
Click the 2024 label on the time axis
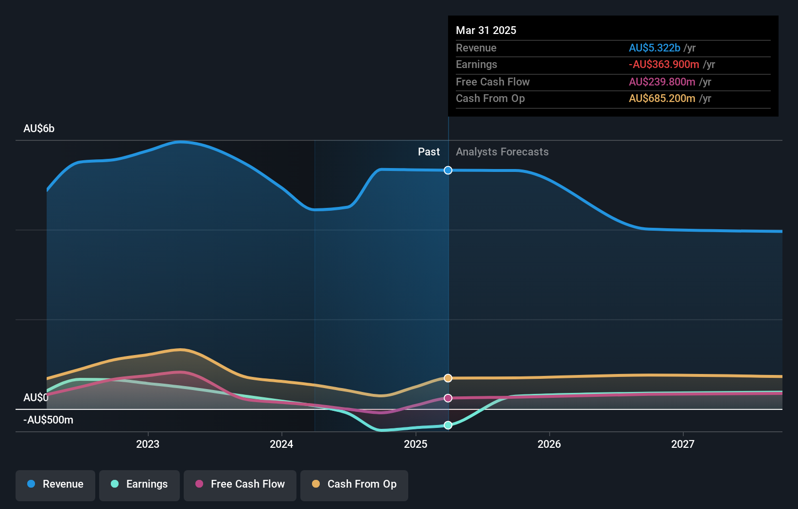pyautogui.click(x=281, y=444)
